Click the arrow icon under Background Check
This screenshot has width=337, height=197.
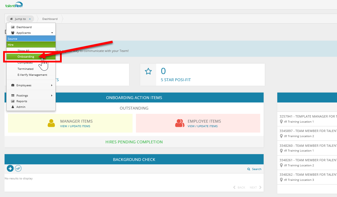[10, 168]
